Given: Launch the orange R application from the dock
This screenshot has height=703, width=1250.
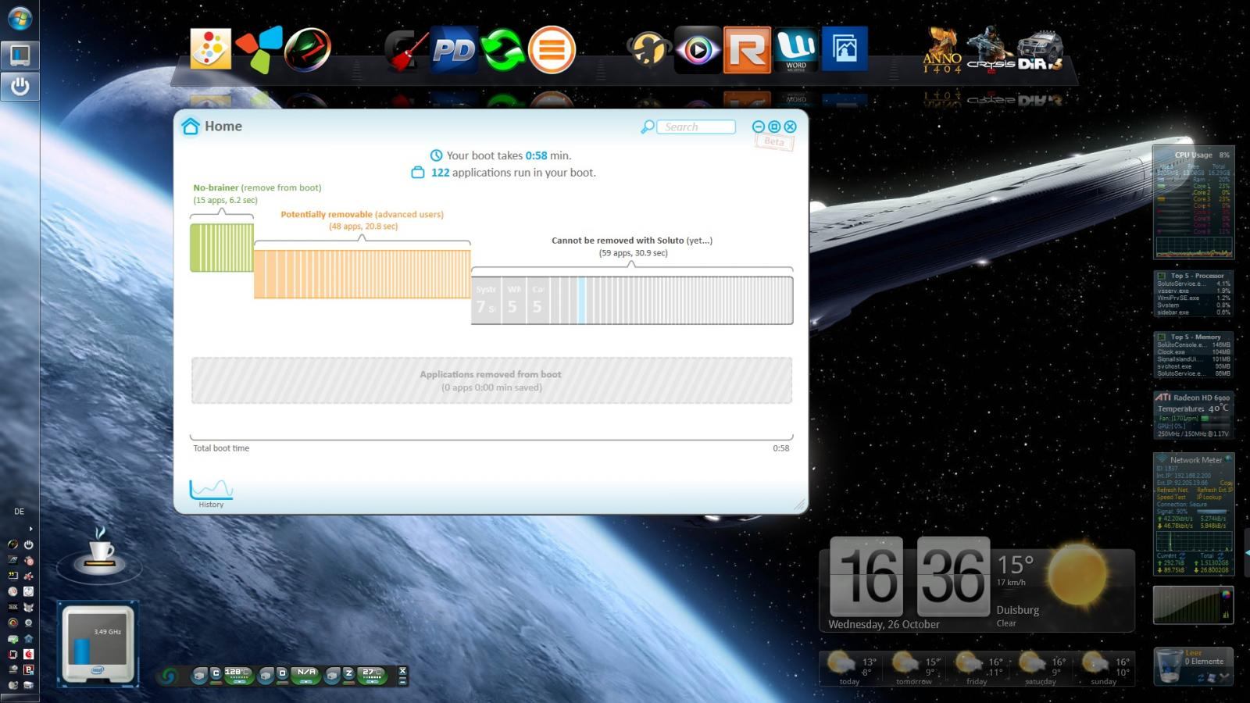Looking at the screenshot, I should pos(747,49).
